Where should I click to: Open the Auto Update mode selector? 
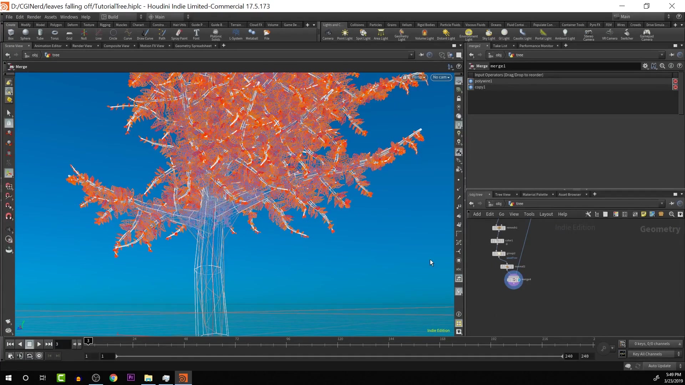click(659, 366)
